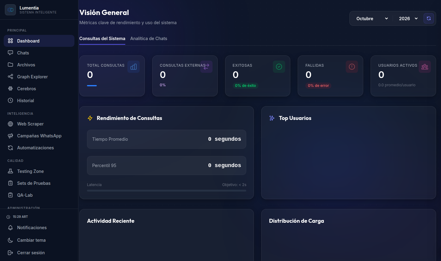Click the clock icon next to 15:29 ART
441x261 pixels.
(x=8, y=217)
